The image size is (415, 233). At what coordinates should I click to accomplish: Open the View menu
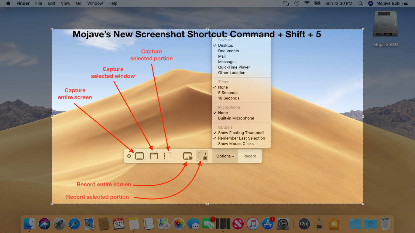coord(65,3)
